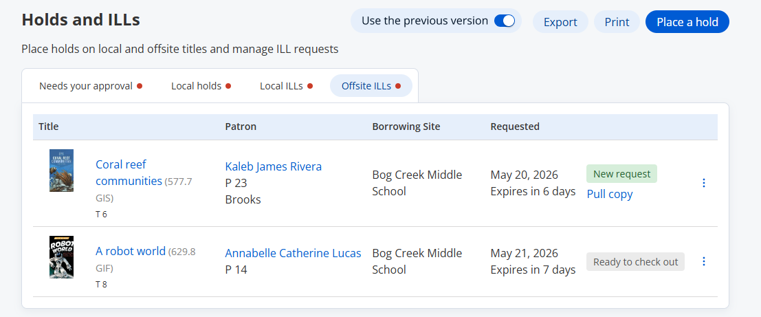This screenshot has height=317, width=761.
Task: Click the T 8 label
Action: tap(101, 285)
